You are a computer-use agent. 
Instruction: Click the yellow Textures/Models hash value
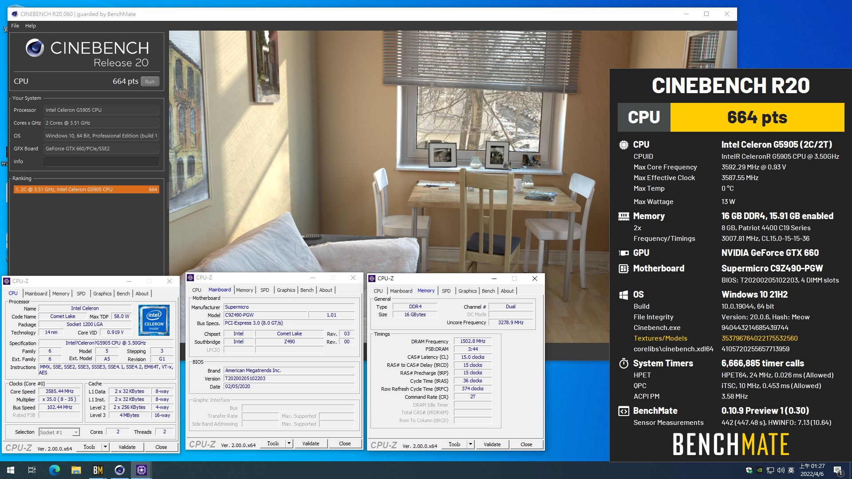(759, 338)
